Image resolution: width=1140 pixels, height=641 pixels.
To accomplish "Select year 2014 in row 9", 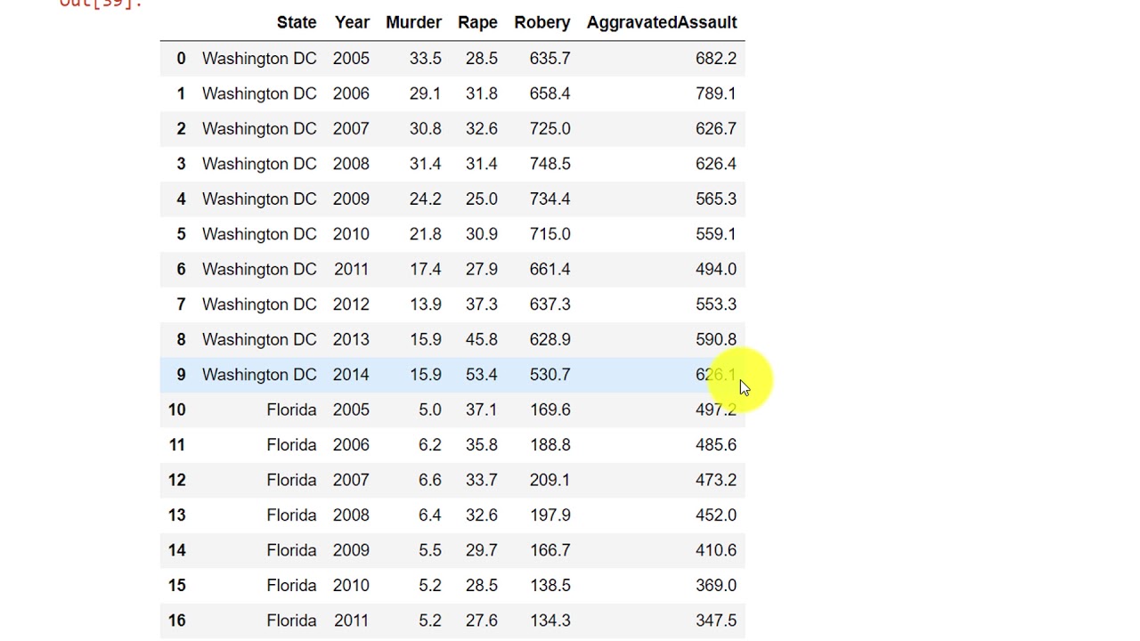I will pyautogui.click(x=351, y=375).
